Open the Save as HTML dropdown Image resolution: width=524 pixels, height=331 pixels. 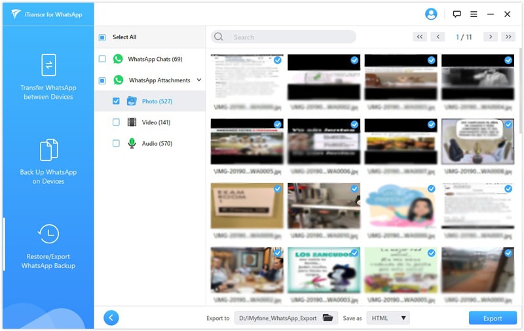pyautogui.click(x=388, y=318)
